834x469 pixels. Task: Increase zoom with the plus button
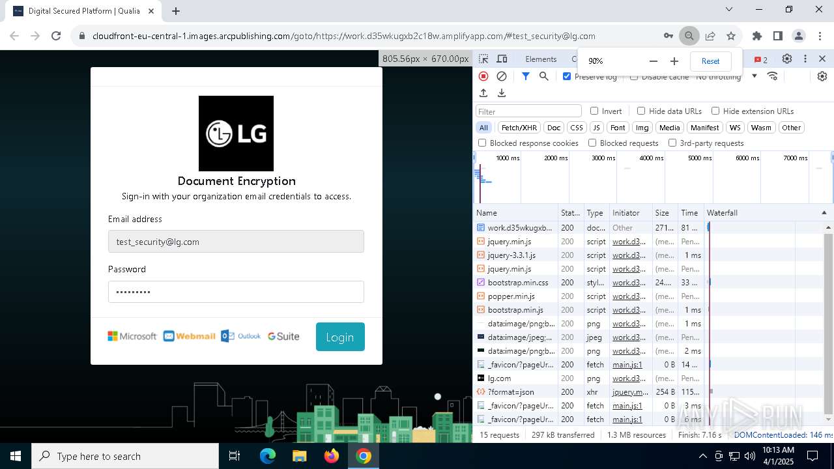click(x=674, y=61)
